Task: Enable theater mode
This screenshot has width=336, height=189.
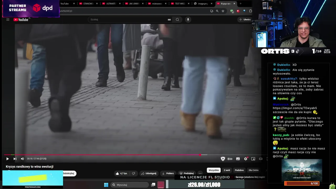Action: pyautogui.click(x=261, y=159)
